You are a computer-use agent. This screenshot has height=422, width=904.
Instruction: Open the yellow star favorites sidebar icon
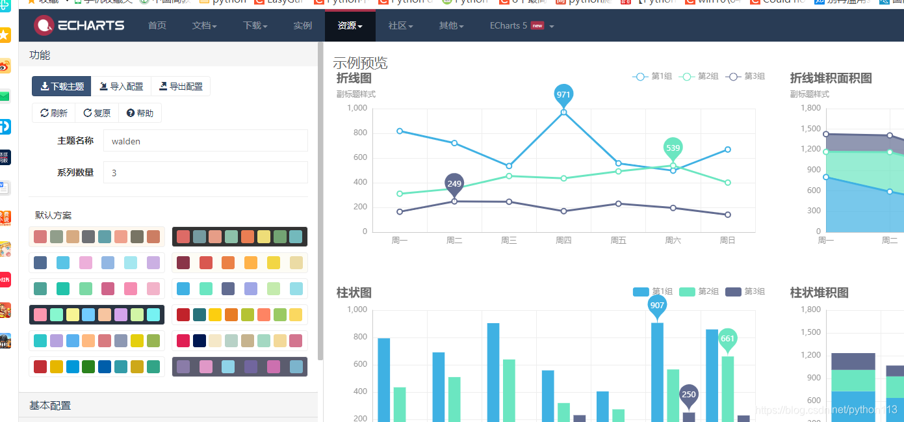pos(5,35)
